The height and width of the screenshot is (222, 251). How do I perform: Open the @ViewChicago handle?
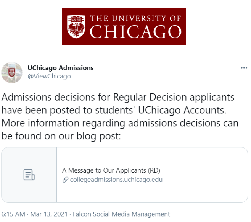coord(49,76)
